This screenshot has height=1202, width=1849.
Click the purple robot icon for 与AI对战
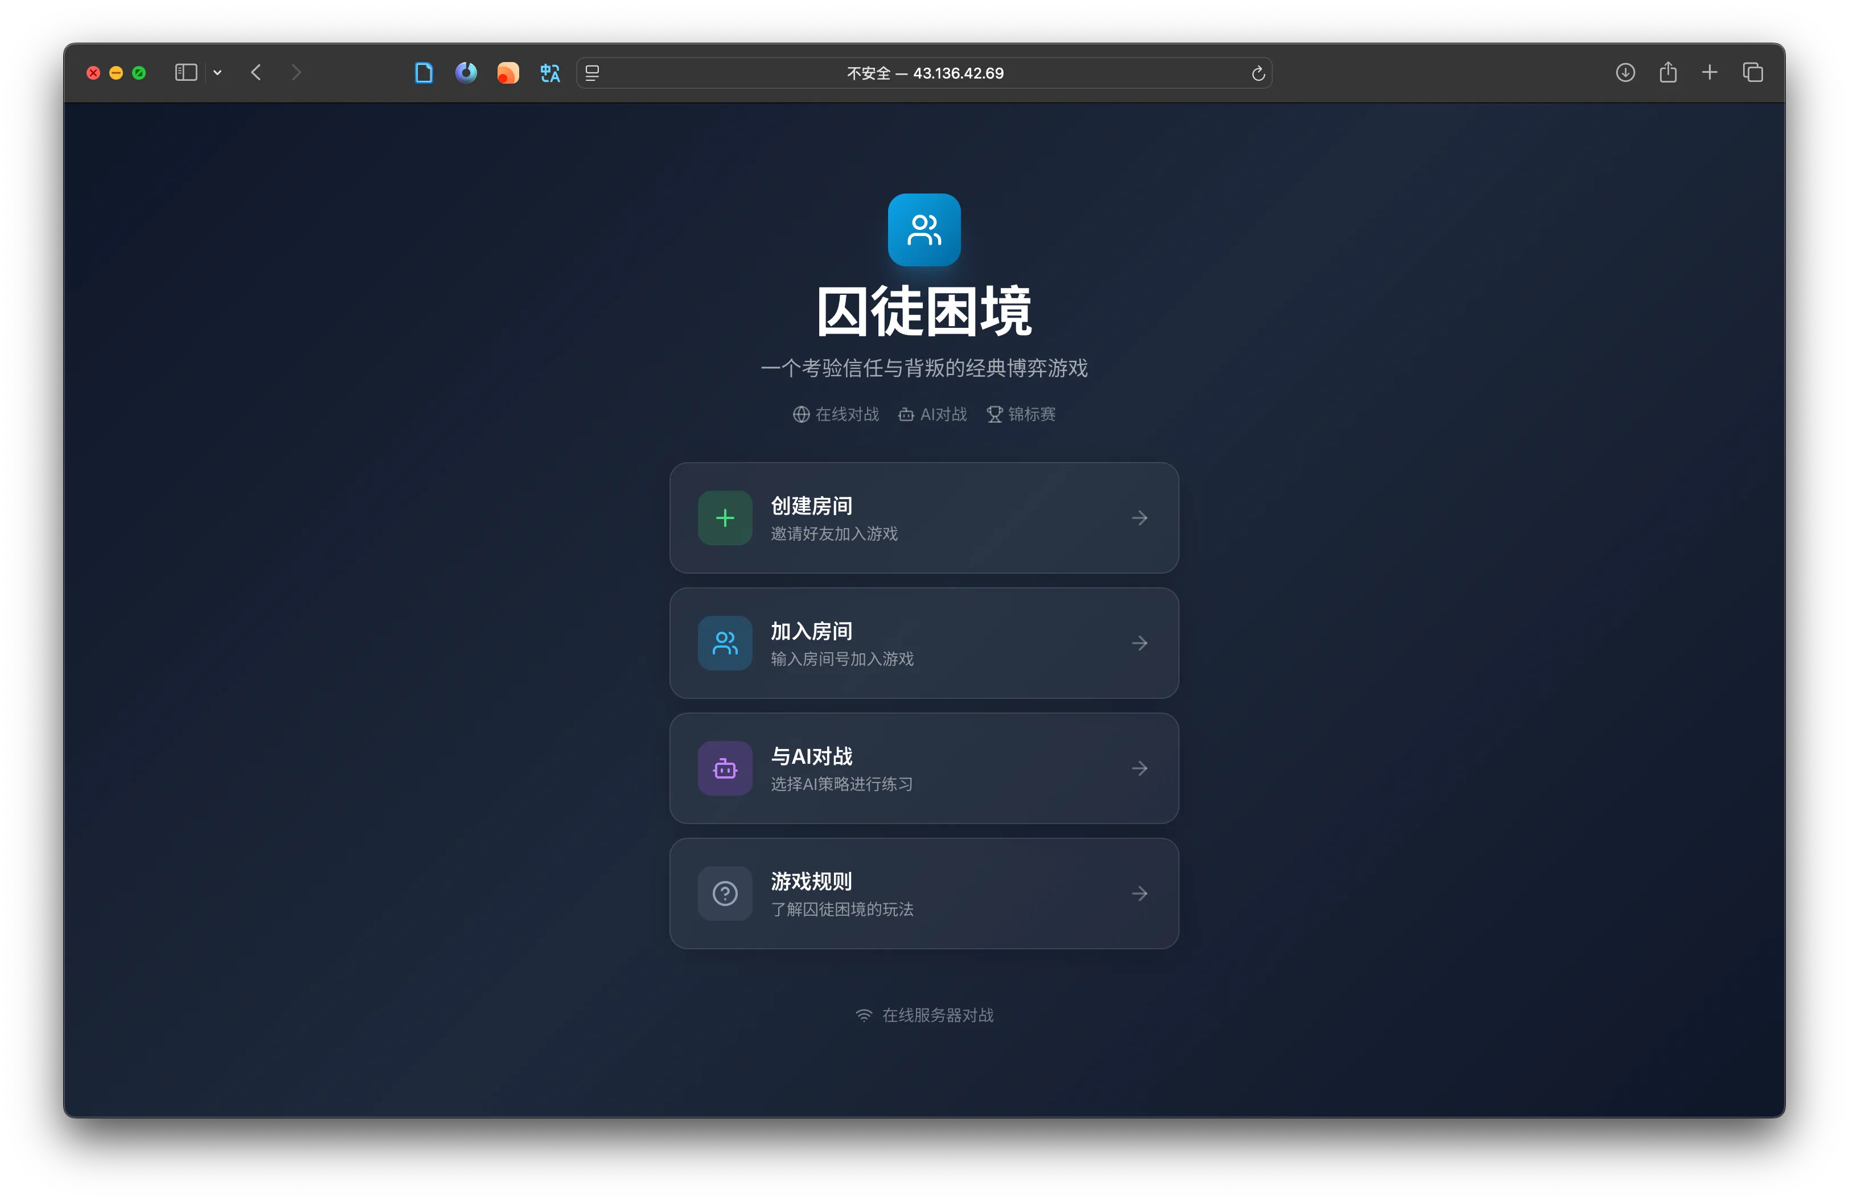coord(725,768)
